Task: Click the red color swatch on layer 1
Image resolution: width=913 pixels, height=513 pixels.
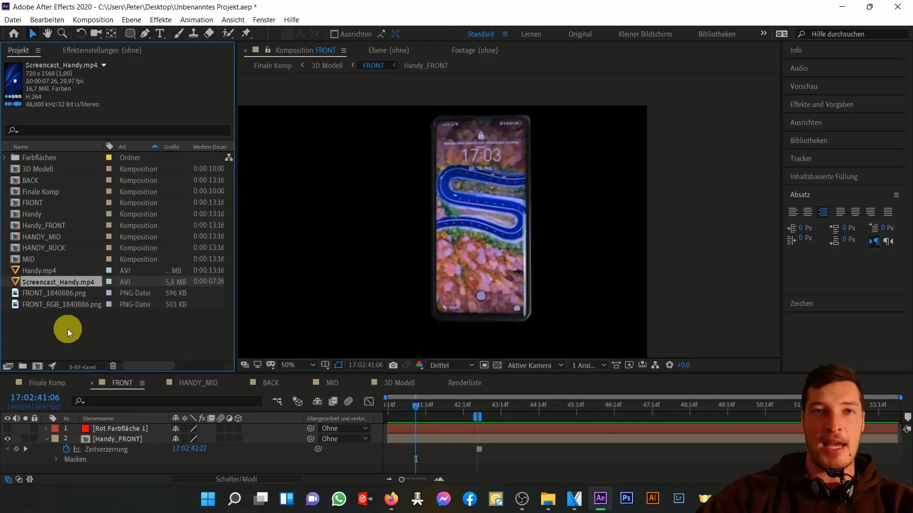Action: pyautogui.click(x=85, y=428)
